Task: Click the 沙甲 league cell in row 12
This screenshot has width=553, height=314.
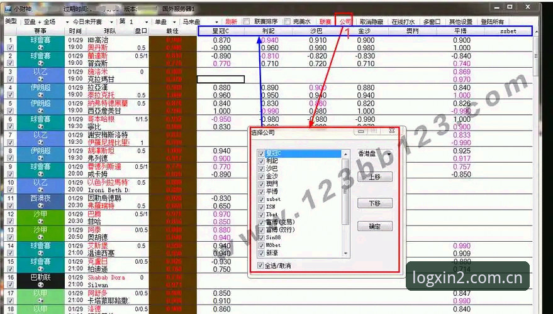Action: (40, 218)
